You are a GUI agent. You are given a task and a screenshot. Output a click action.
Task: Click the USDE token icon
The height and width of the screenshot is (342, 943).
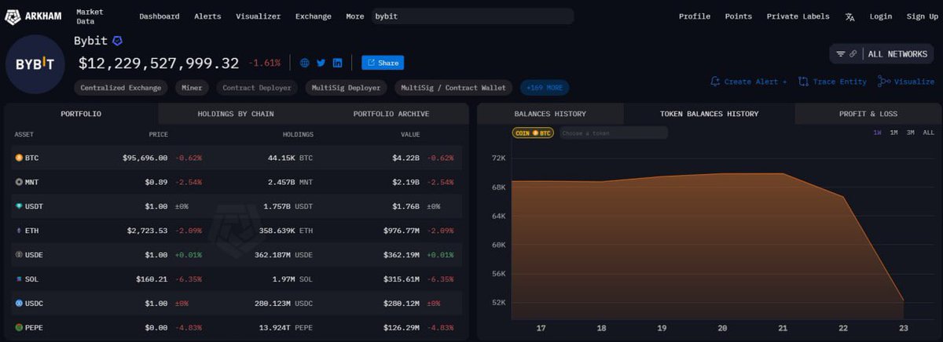[19, 255]
